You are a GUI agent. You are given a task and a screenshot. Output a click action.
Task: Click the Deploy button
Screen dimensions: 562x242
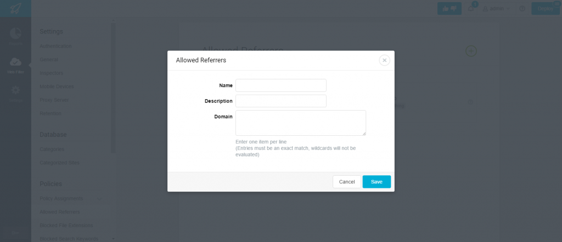tap(546, 9)
